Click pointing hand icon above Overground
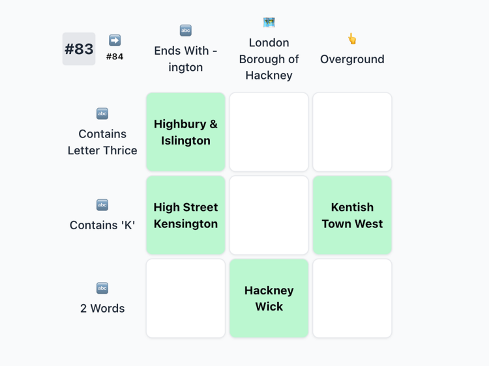Screen dimensions: 489x366 tap(352, 39)
